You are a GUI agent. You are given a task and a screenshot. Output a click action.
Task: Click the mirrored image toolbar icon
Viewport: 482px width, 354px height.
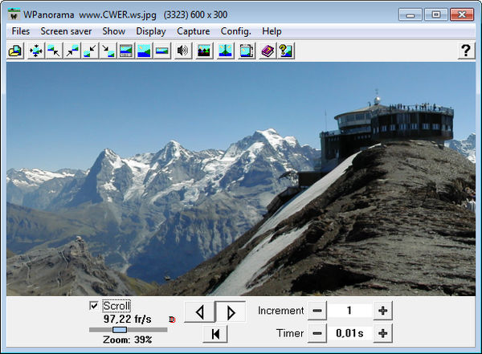click(x=225, y=51)
